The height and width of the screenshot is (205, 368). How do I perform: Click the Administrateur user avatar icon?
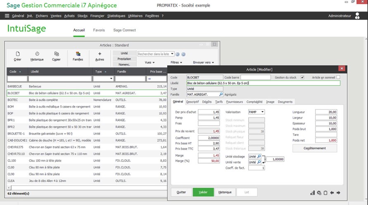[357, 16]
